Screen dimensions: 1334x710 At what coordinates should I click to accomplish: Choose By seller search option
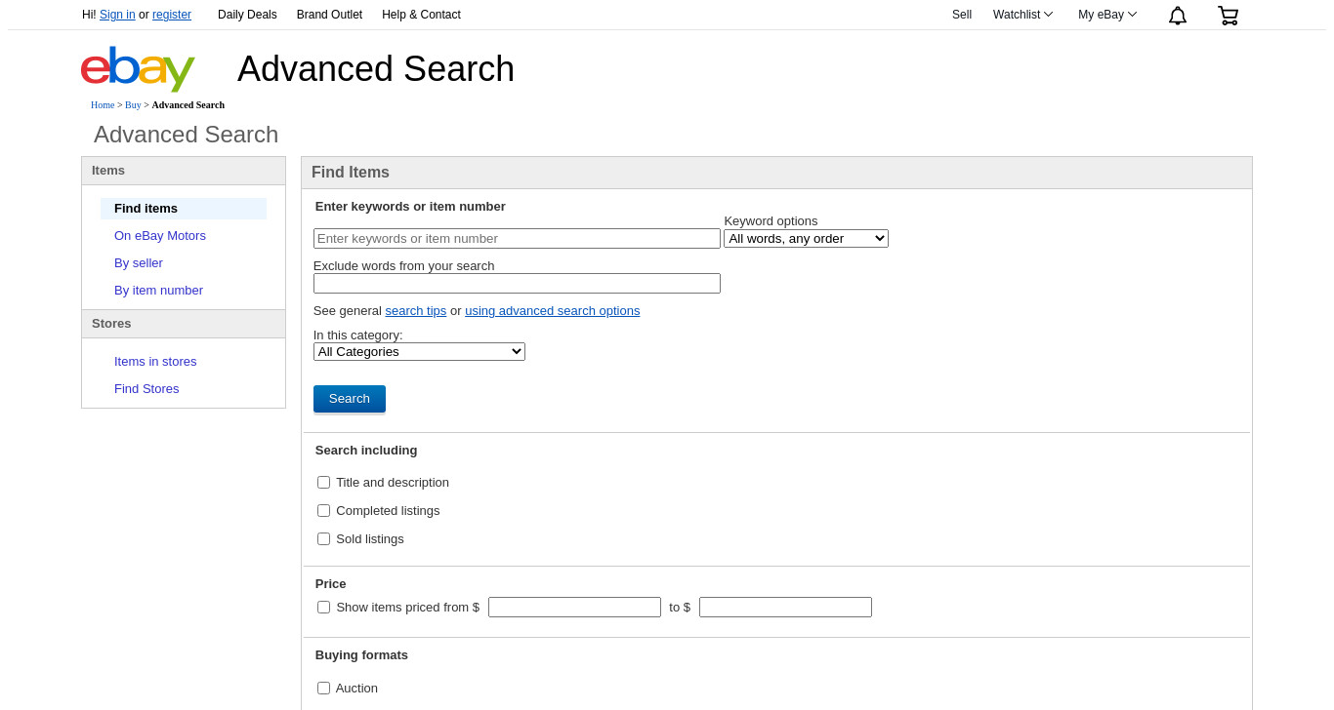coord(139,262)
